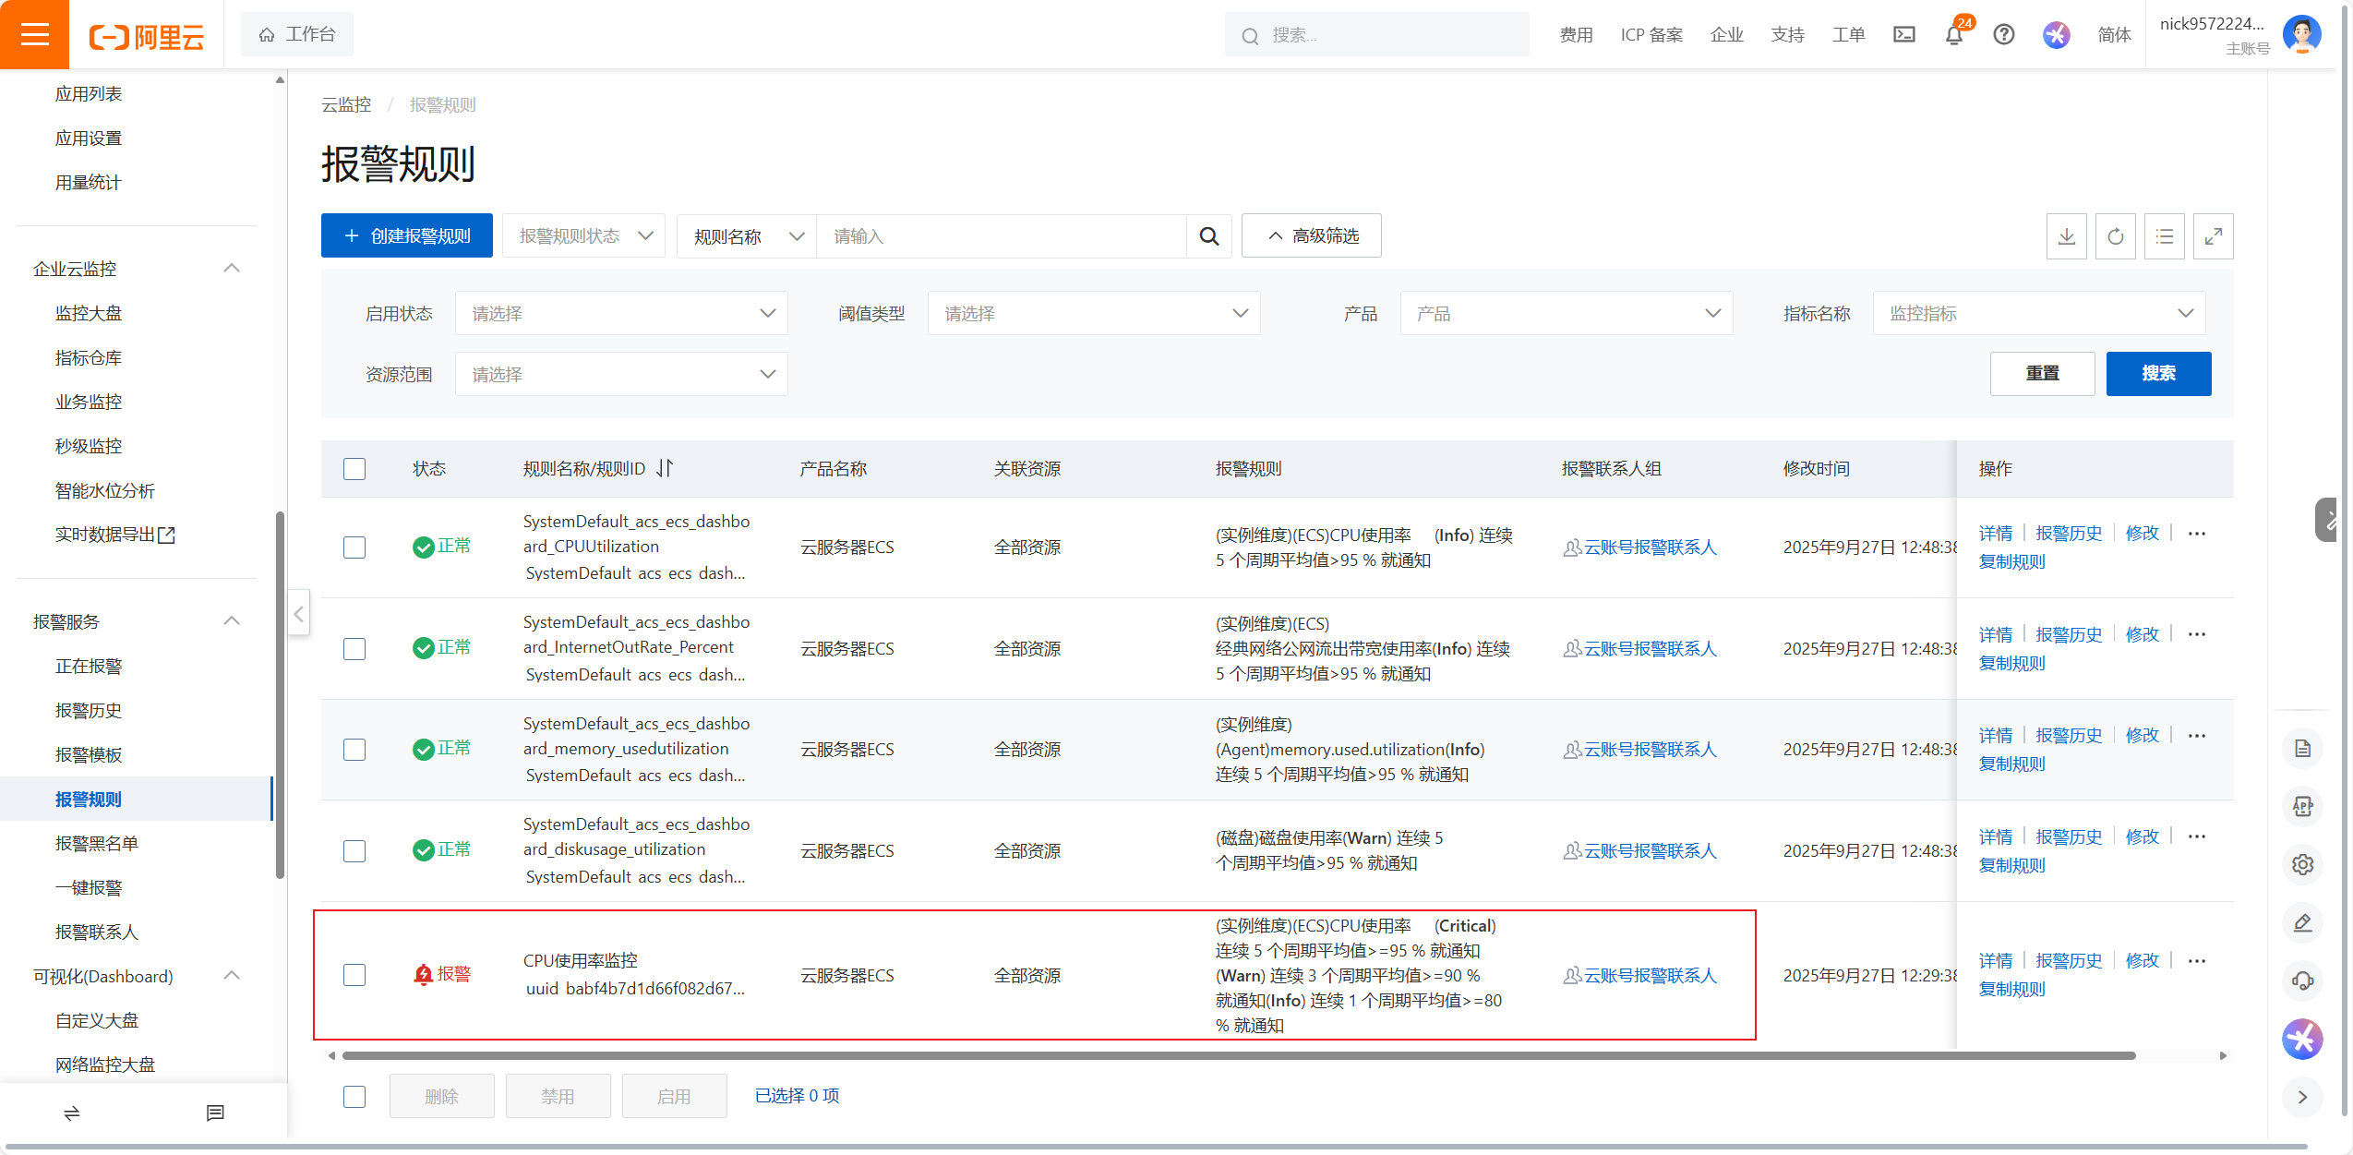2353x1155 pixels.
Task: Toggle fullscreen table view icon
Action: tap(2213, 236)
